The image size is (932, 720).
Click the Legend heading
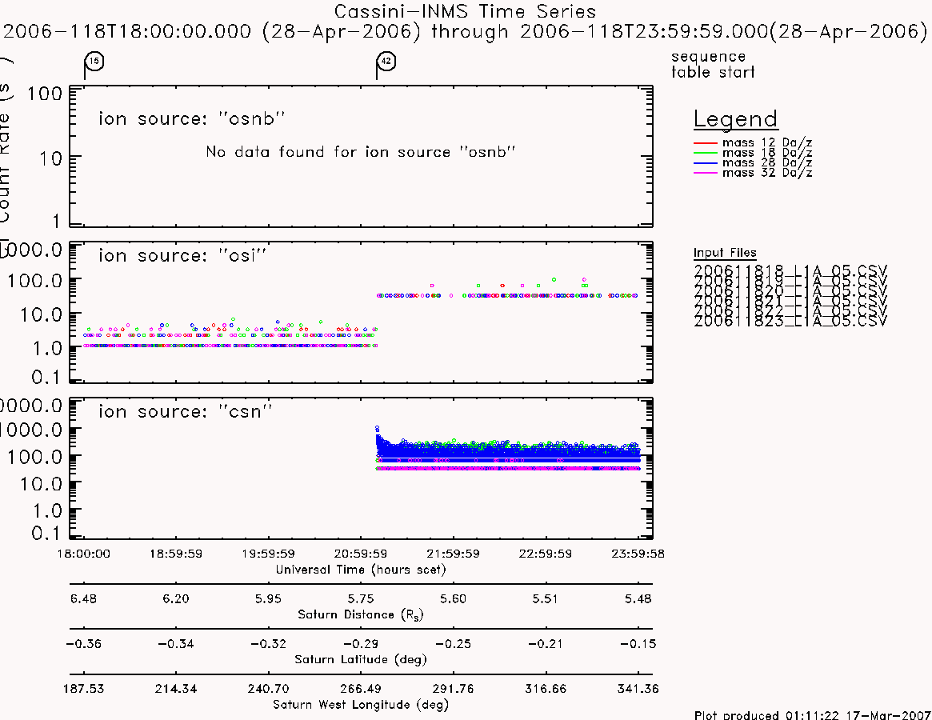pos(735,119)
